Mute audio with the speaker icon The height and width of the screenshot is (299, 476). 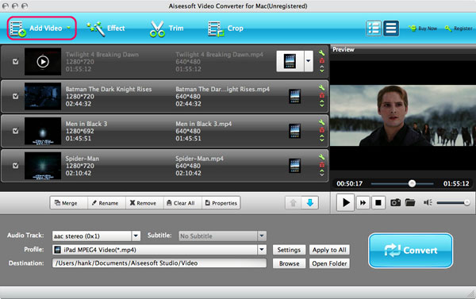(x=428, y=202)
